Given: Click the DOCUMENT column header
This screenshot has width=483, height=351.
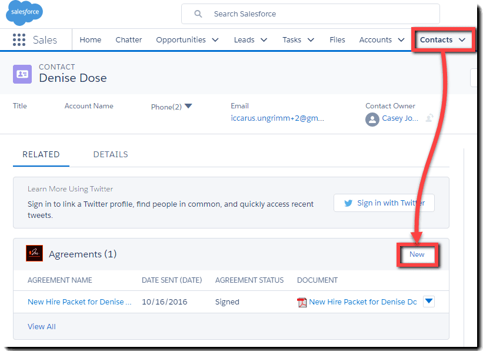Looking at the screenshot, I should [x=317, y=280].
